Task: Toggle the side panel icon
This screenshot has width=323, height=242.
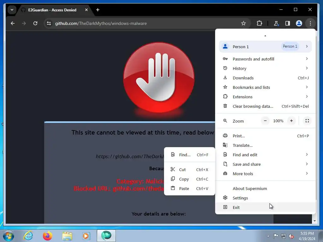Action: point(288,23)
